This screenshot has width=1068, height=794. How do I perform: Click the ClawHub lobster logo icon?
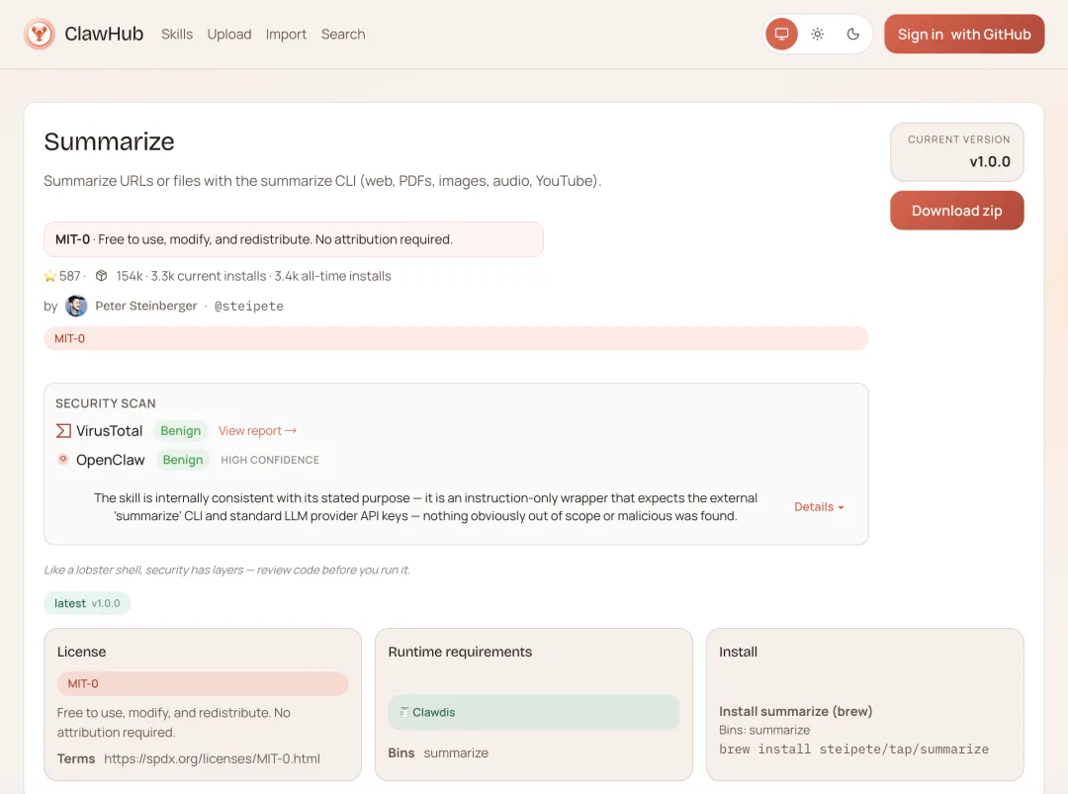[x=40, y=34]
